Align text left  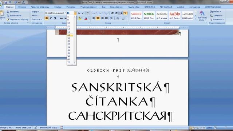point(94,18)
